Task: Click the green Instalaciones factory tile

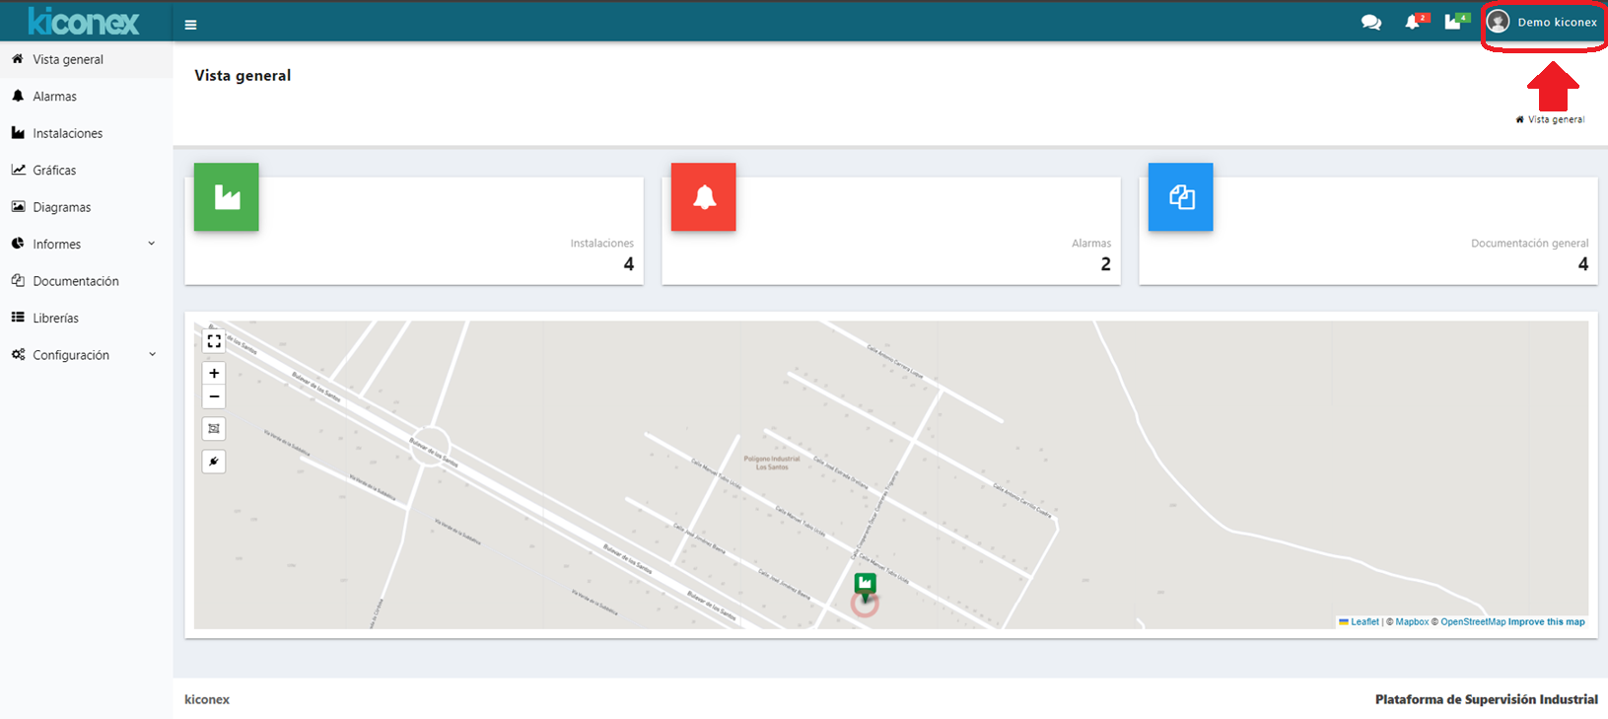Action: pyautogui.click(x=227, y=197)
